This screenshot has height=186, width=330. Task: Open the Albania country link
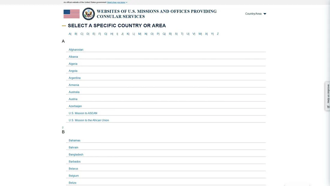coord(73,57)
